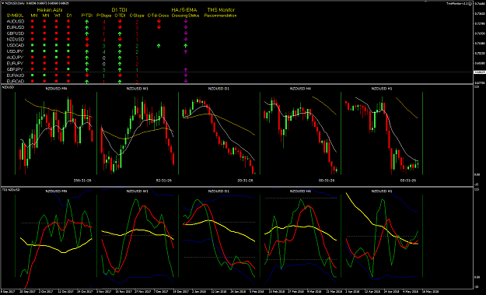Screen dimensions: 486x295
Task: Click the NZDUSD row P-TDI red down arrow
Action: 87,40
